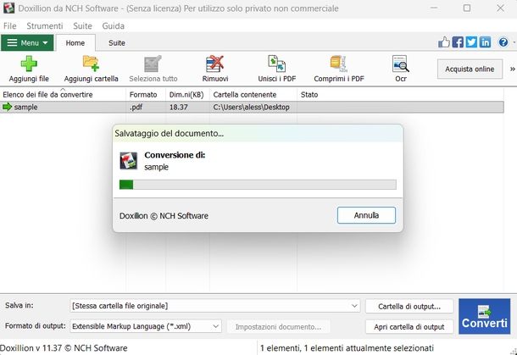Image resolution: width=517 pixels, height=355 pixels.
Task: Click the Impostazioni documento... button
Action: [278, 327]
